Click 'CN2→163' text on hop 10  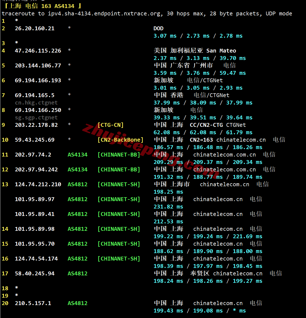(x=201, y=140)
